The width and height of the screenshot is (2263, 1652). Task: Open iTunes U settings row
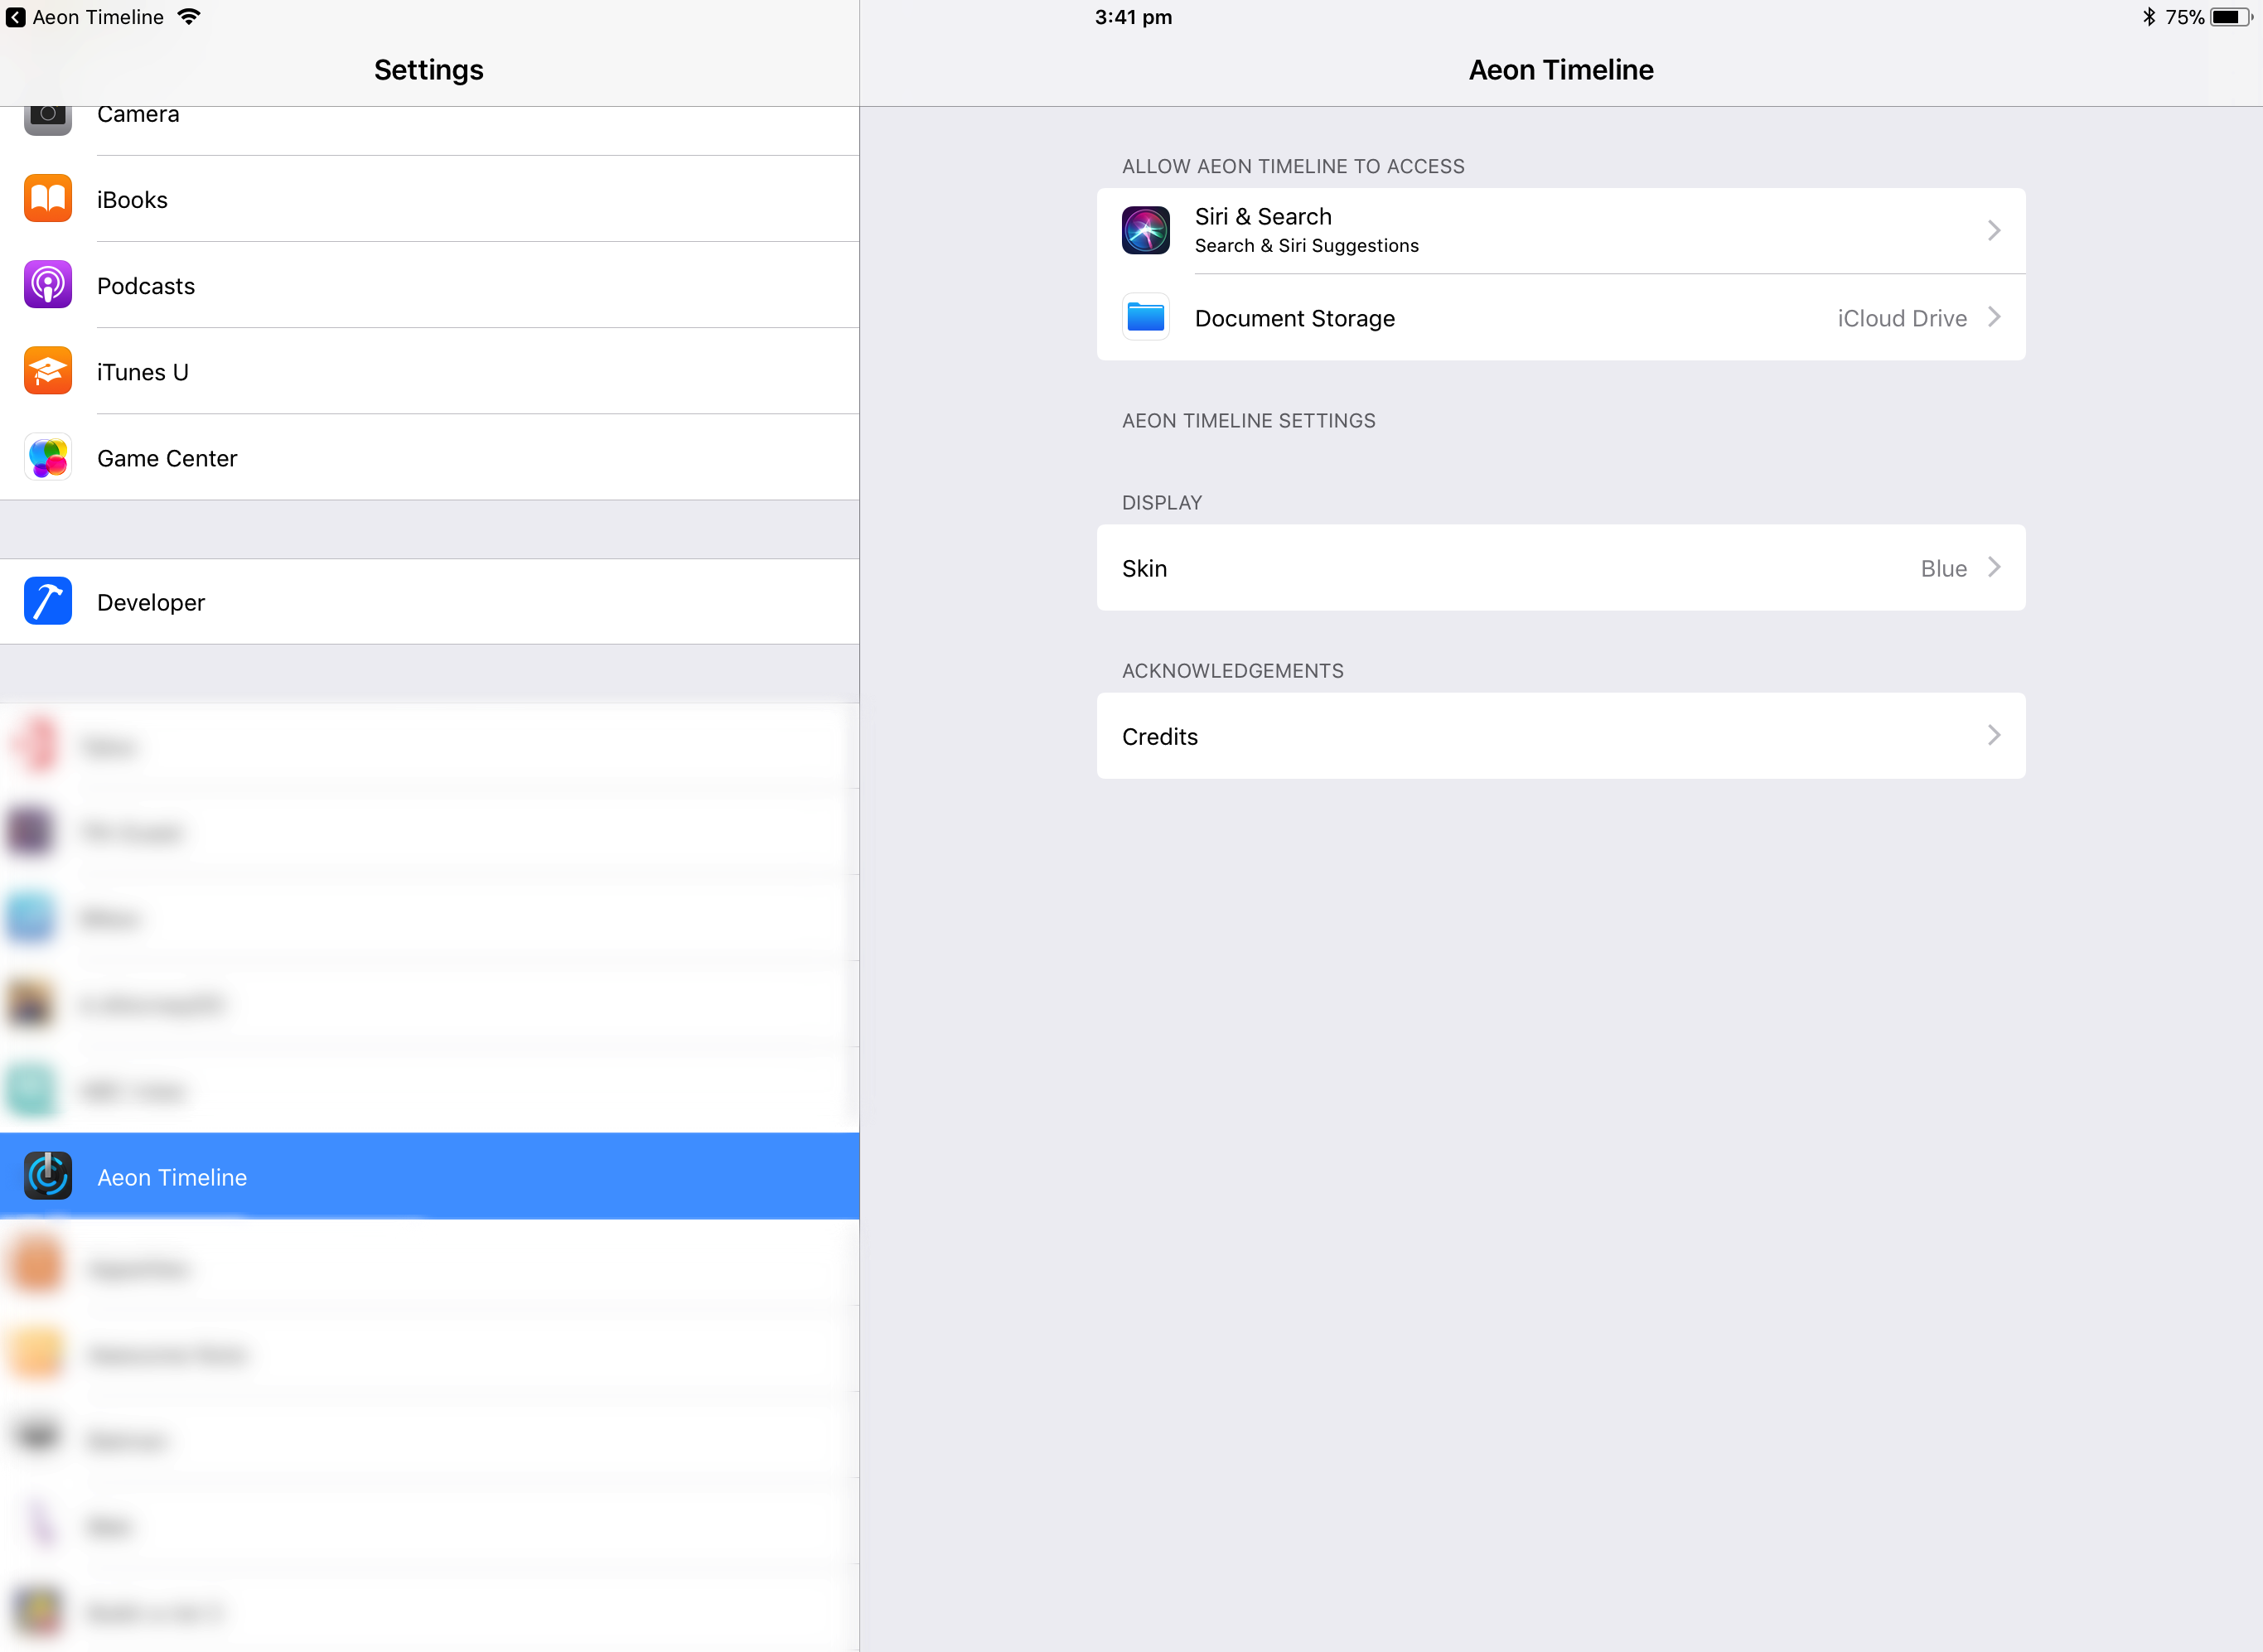point(430,371)
